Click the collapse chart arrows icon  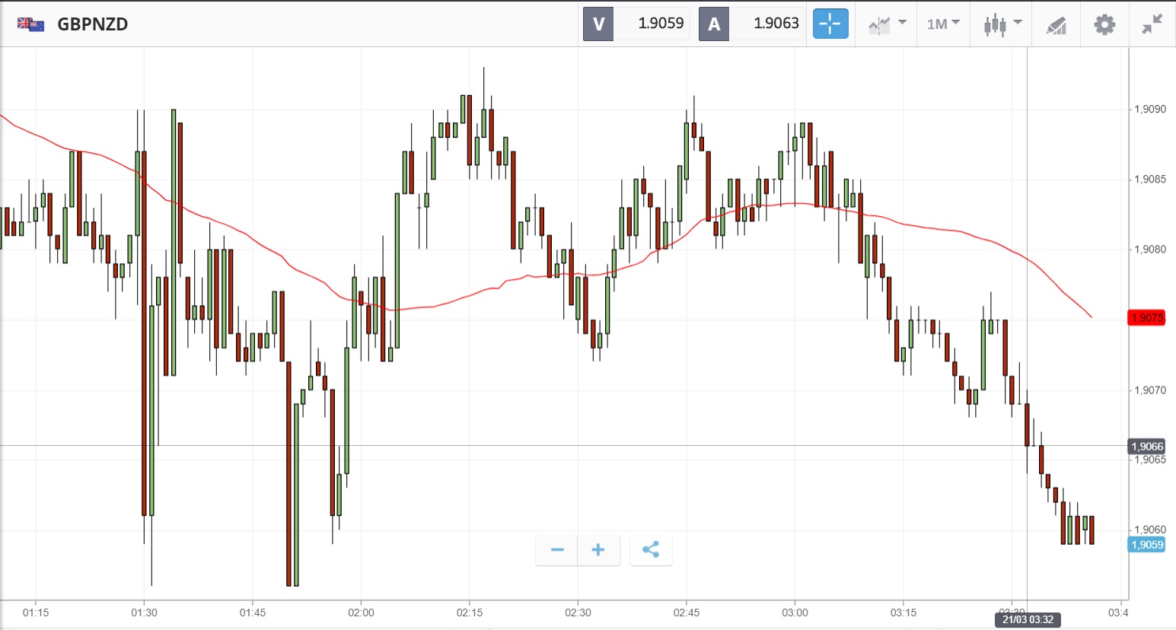1152,24
